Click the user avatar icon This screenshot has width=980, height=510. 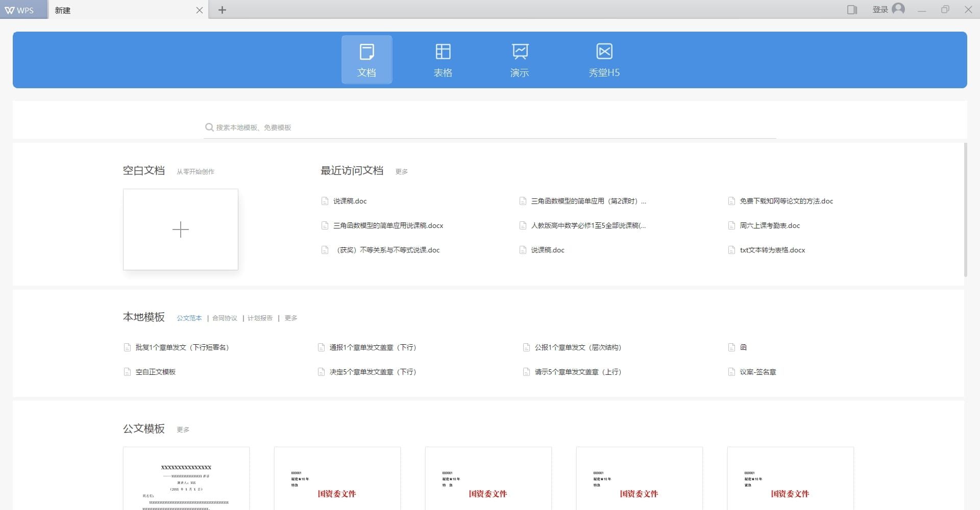[x=898, y=9]
